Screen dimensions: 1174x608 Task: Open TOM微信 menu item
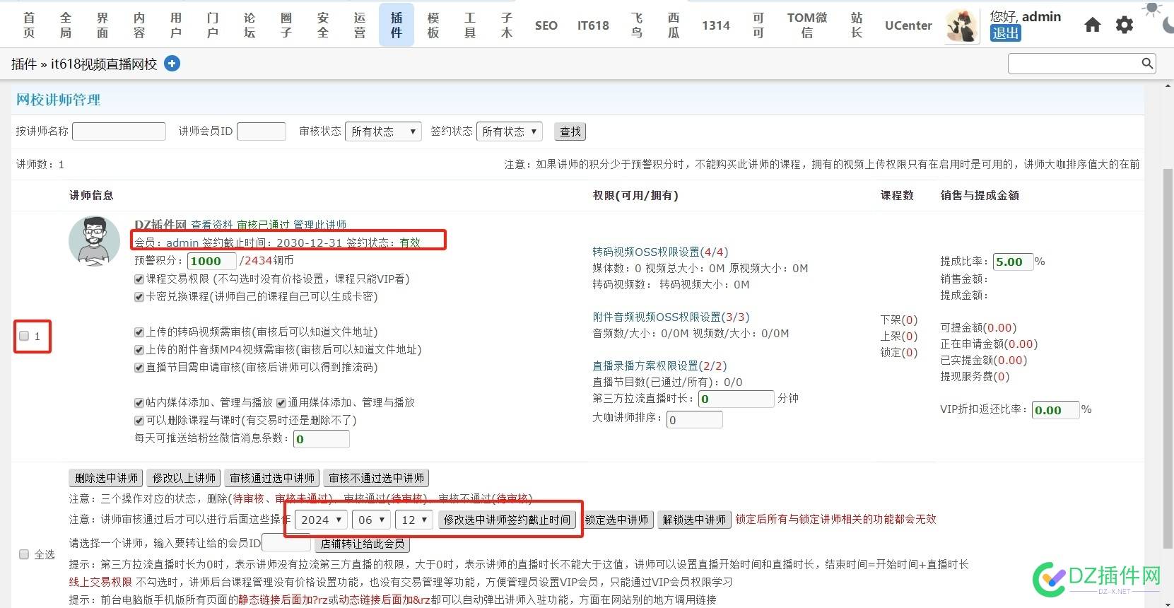[807, 25]
